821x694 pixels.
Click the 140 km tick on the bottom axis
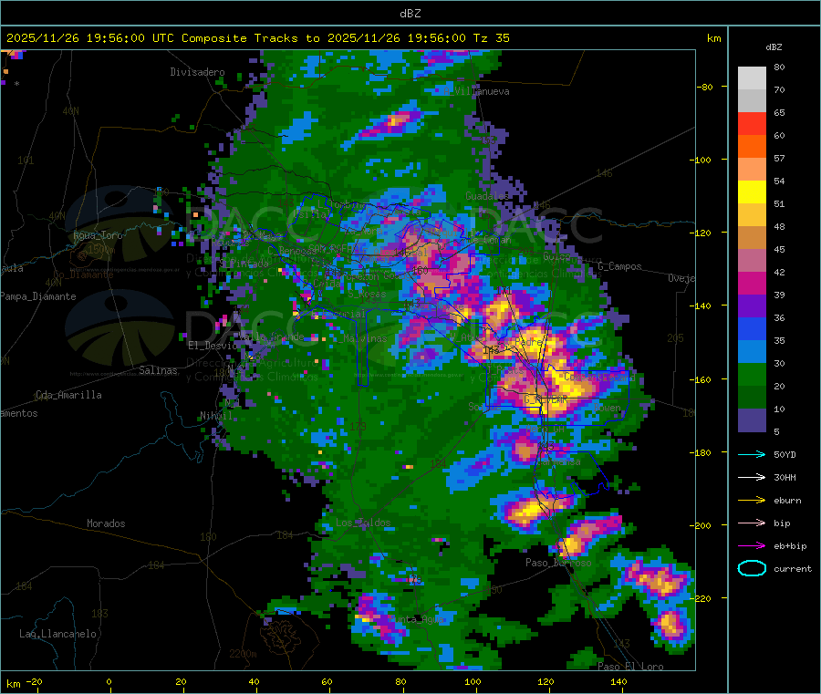[618, 682]
